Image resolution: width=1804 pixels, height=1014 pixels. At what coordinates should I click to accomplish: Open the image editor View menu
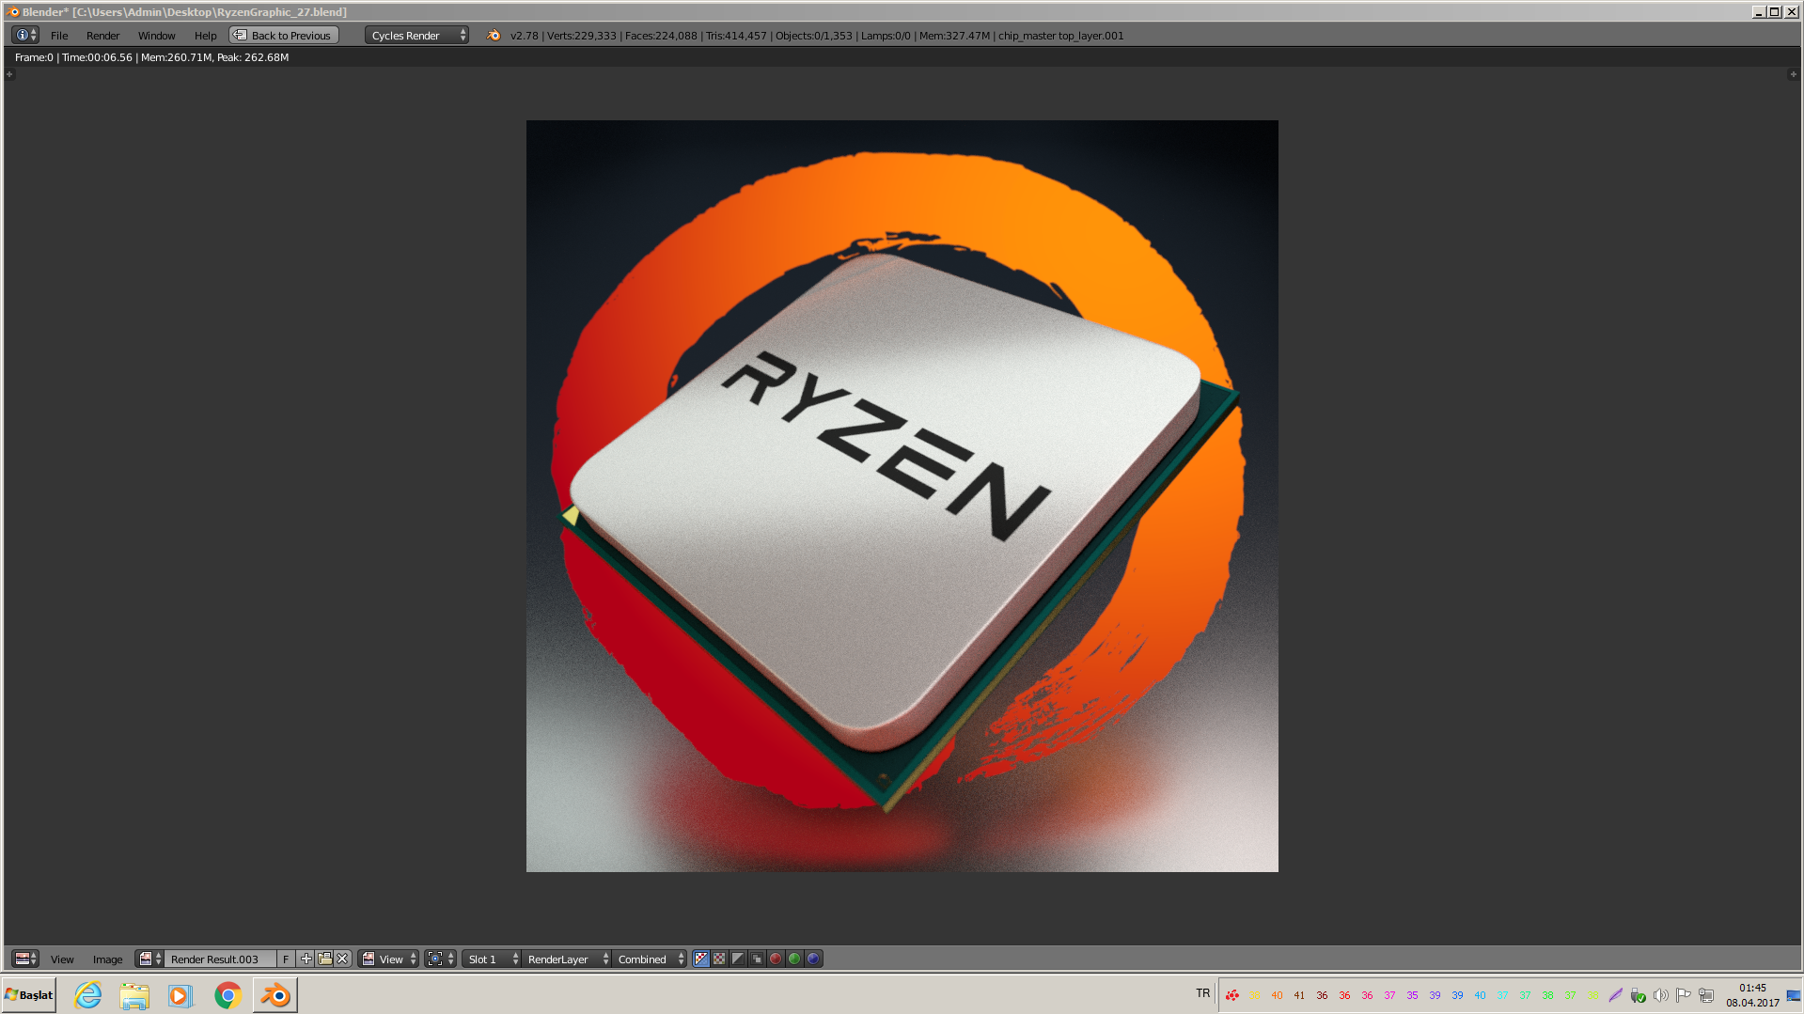coord(62,959)
